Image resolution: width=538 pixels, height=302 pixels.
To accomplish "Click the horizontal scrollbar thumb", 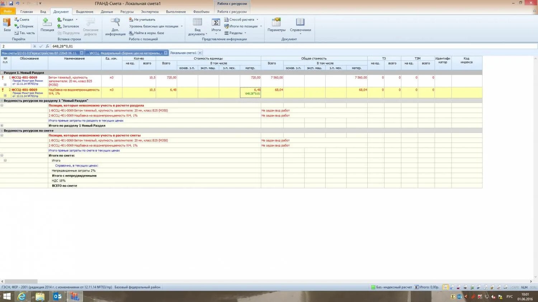I will pos(21,282).
